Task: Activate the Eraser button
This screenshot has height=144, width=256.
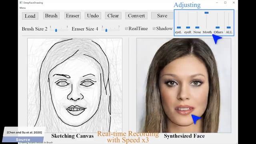Action: click(72, 16)
